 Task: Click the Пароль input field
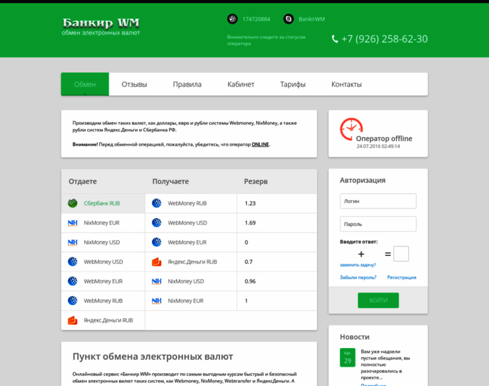(378, 224)
